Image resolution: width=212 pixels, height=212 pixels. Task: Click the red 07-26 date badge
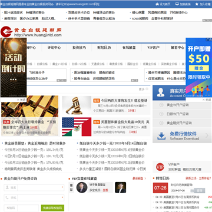point(160,188)
